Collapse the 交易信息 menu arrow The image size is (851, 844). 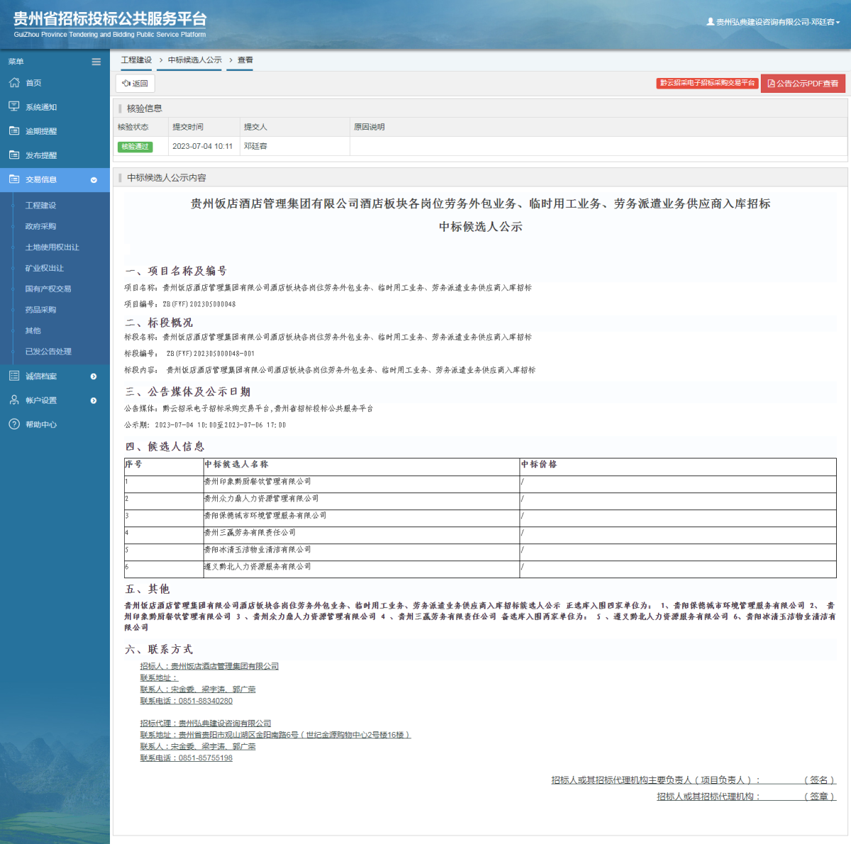pos(94,180)
